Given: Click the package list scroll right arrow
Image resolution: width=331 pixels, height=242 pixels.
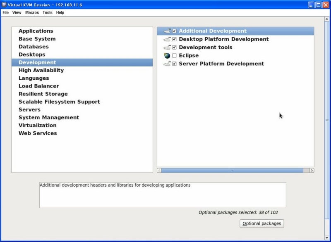Looking at the screenshot, I should tap(312, 171).
